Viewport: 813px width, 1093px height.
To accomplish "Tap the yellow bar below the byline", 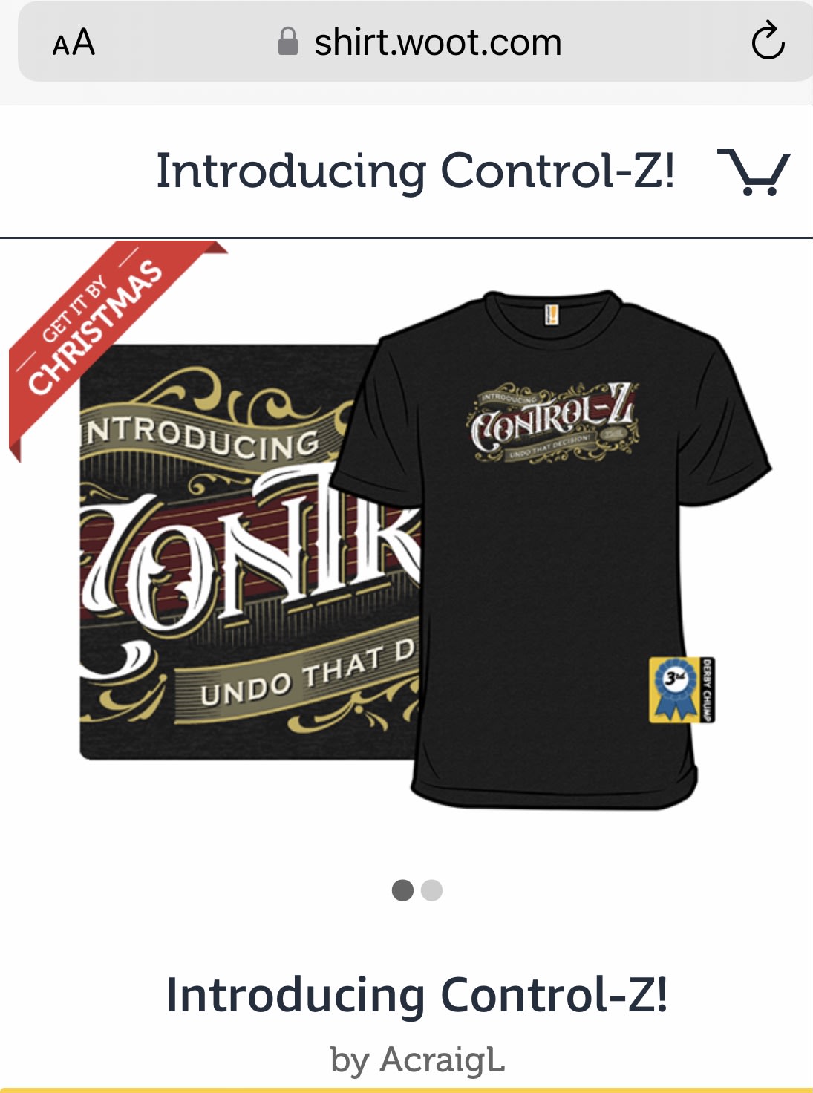I will coord(406,1090).
